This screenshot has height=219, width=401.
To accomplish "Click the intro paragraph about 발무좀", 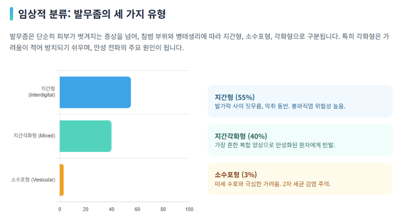I will tap(199, 42).
